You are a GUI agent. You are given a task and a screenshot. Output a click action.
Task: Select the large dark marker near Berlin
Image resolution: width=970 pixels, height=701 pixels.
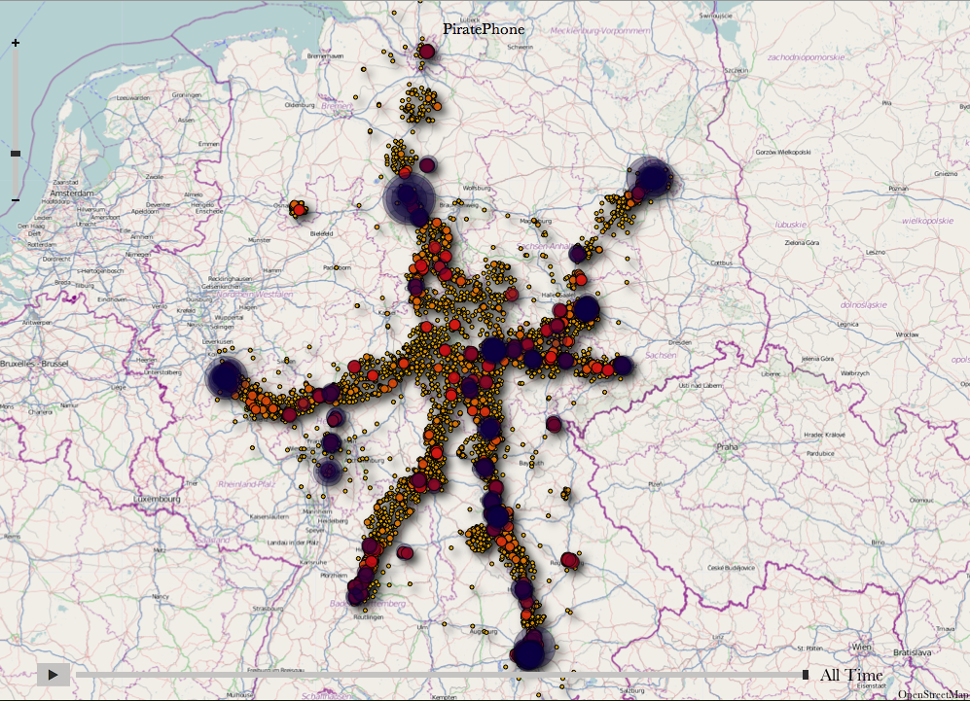(x=652, y=178)
